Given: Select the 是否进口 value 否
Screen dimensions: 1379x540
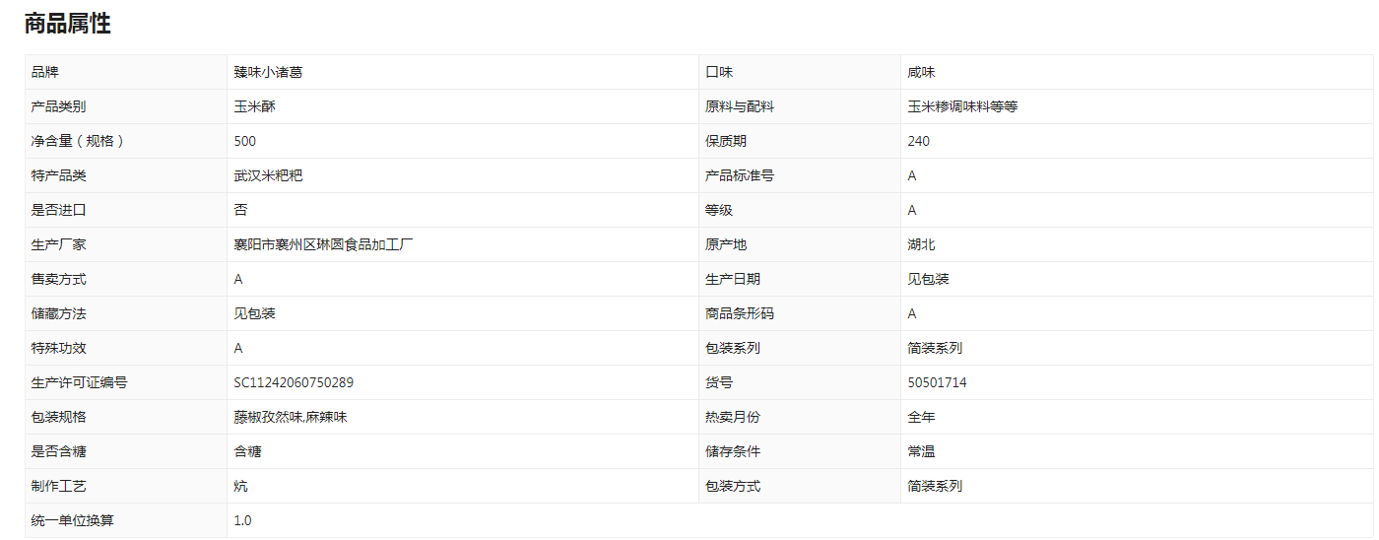Looking at the screenshot, I should tap(240, 210).
